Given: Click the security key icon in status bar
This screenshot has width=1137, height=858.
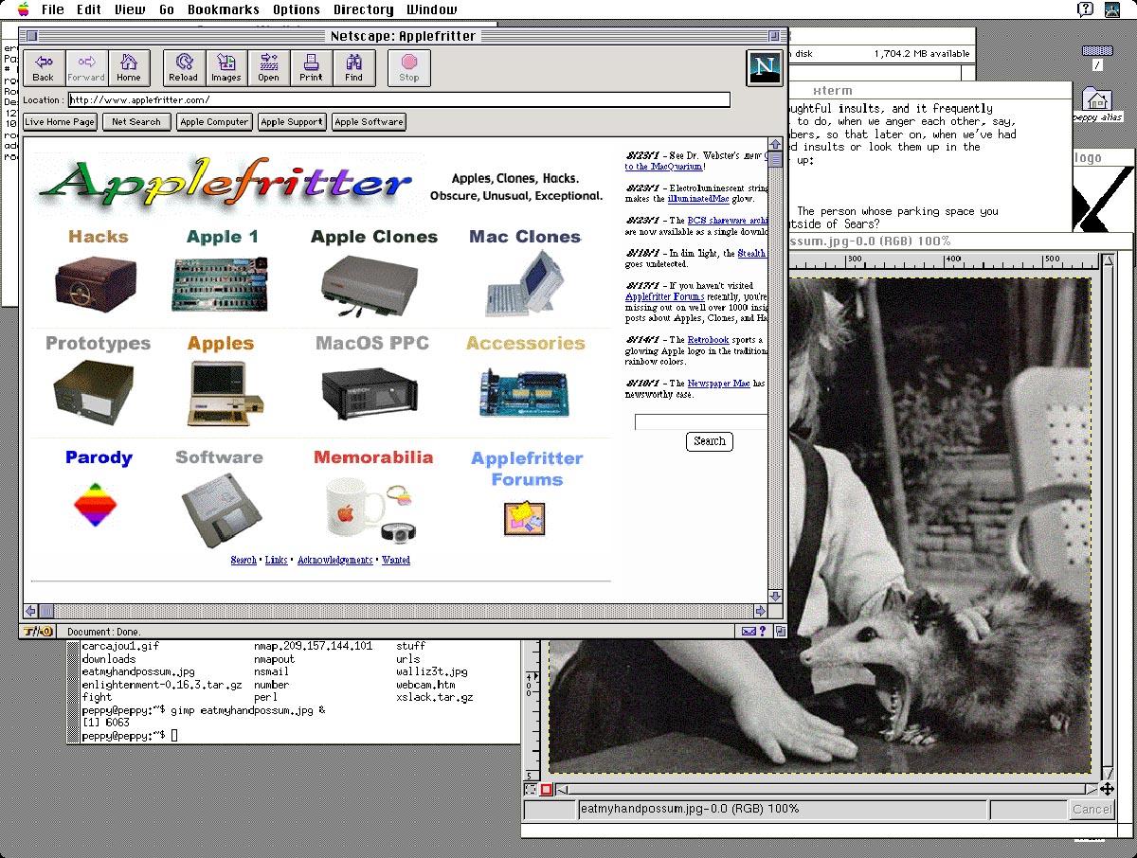Looking at the screenshot, I should click(38, 632).
